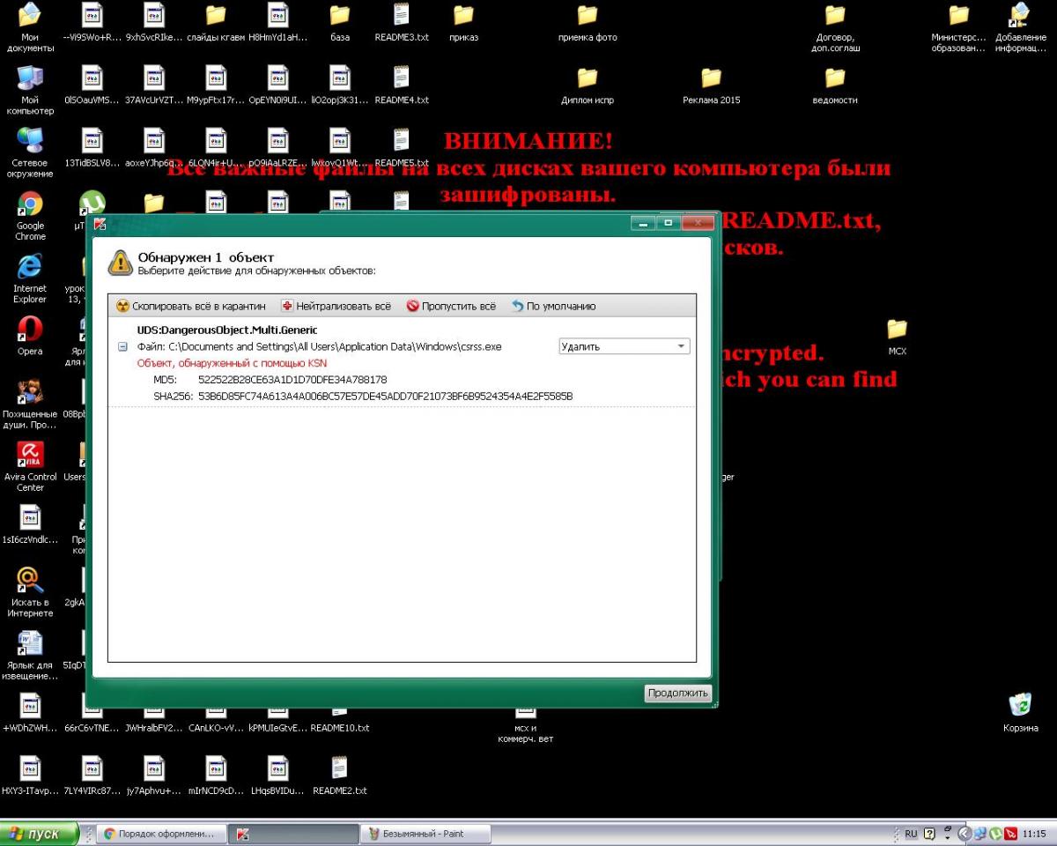This screenshot has height=846, width=1057.
Task: Click the RU language indicator
Action: tap(911, 834)
